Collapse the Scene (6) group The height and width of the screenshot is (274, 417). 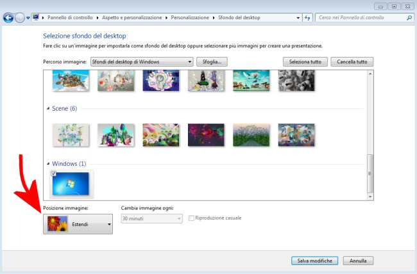[48, 108]
